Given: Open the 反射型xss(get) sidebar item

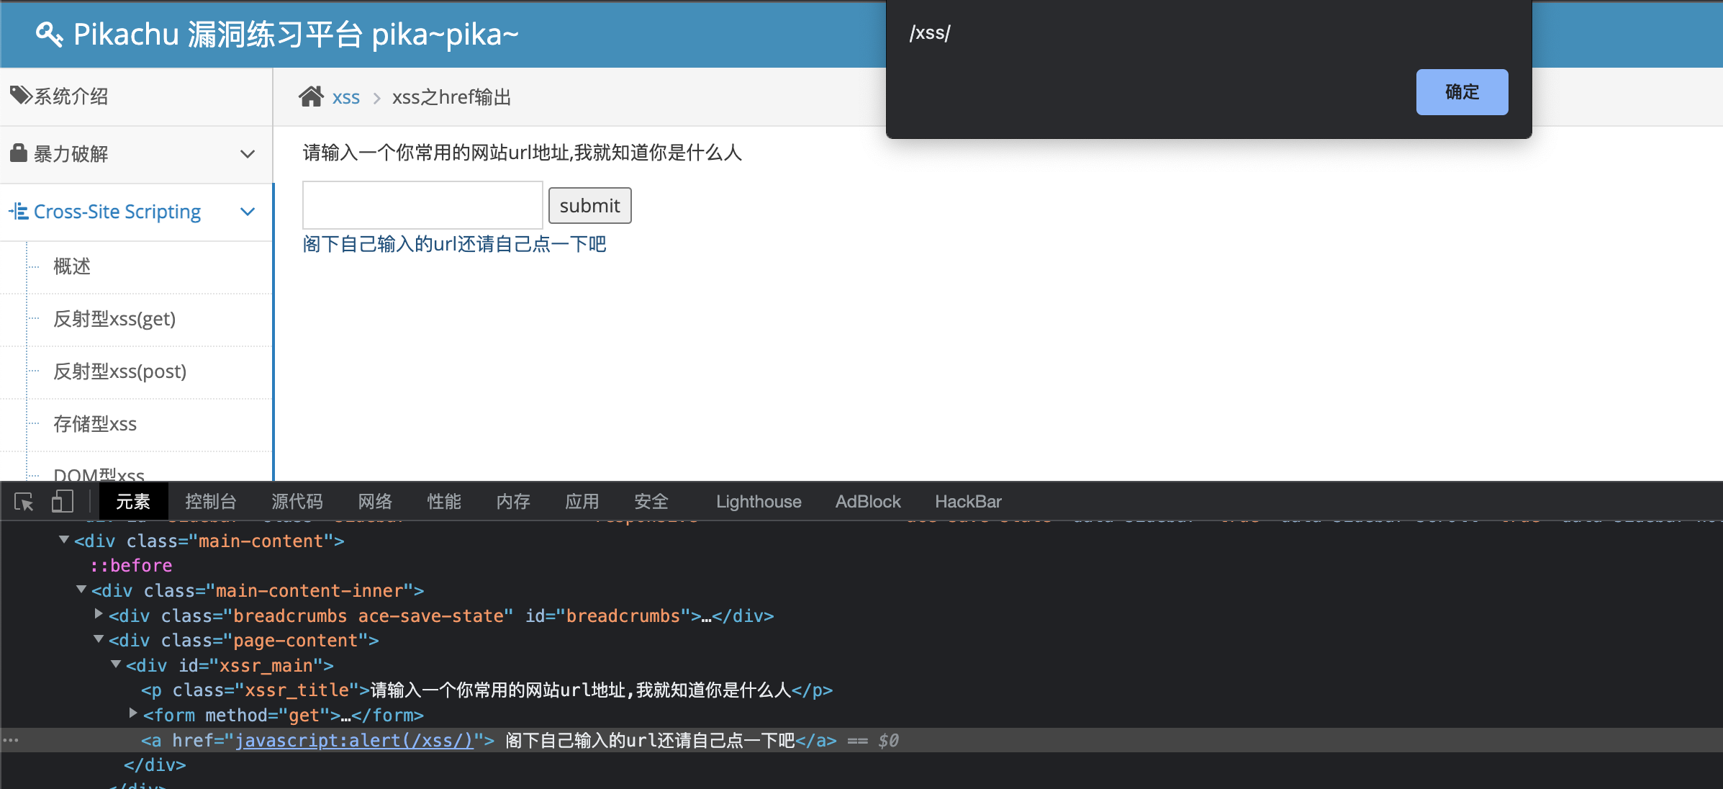Looking at the screenshot, I should [x=114, y=319].
